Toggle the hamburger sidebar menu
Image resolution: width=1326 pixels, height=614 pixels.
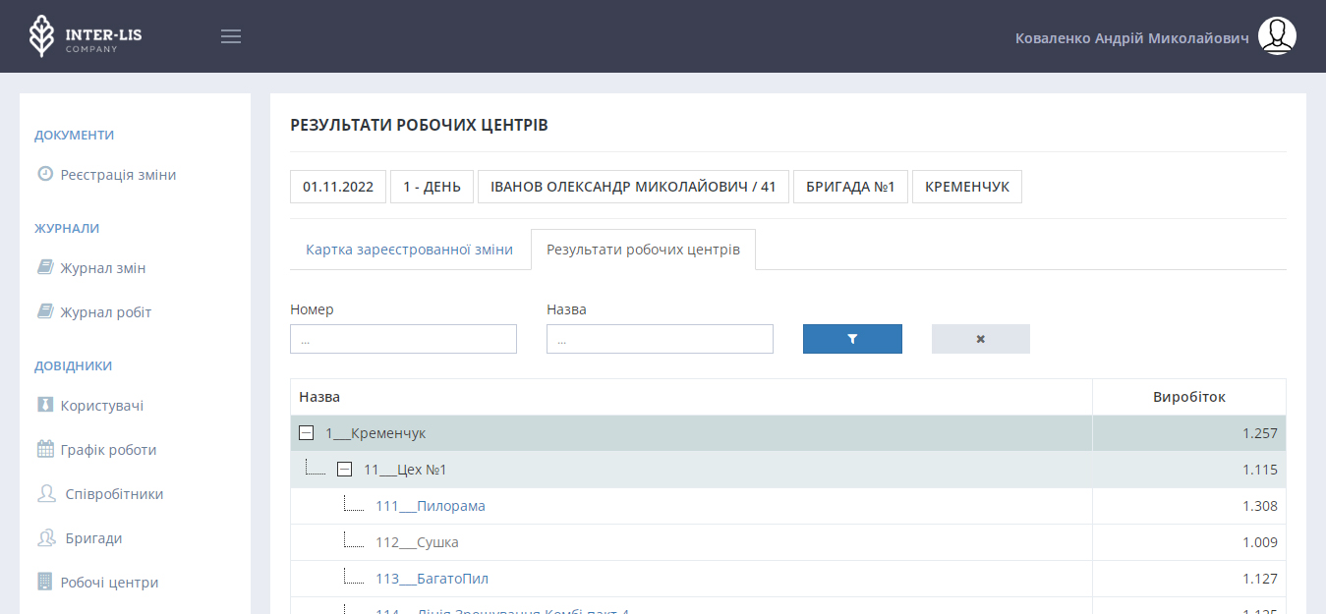[x=231, y=36]
